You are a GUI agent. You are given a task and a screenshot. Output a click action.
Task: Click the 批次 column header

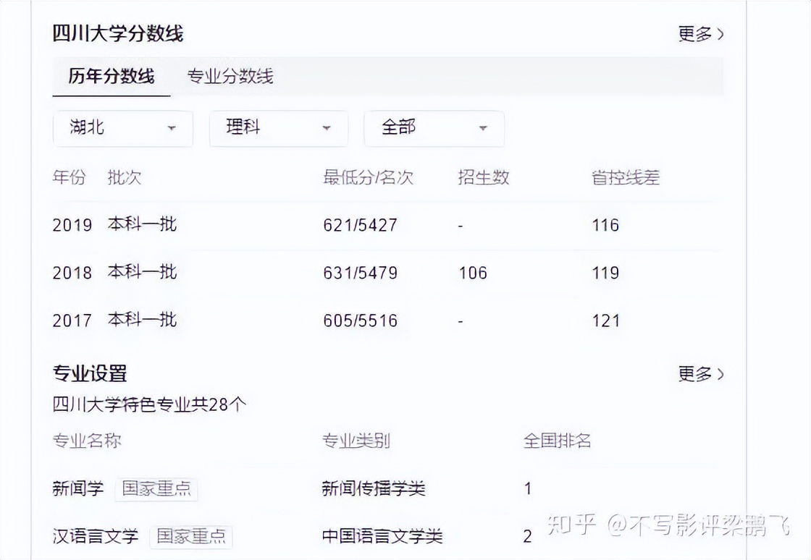(x=124, y=178)
